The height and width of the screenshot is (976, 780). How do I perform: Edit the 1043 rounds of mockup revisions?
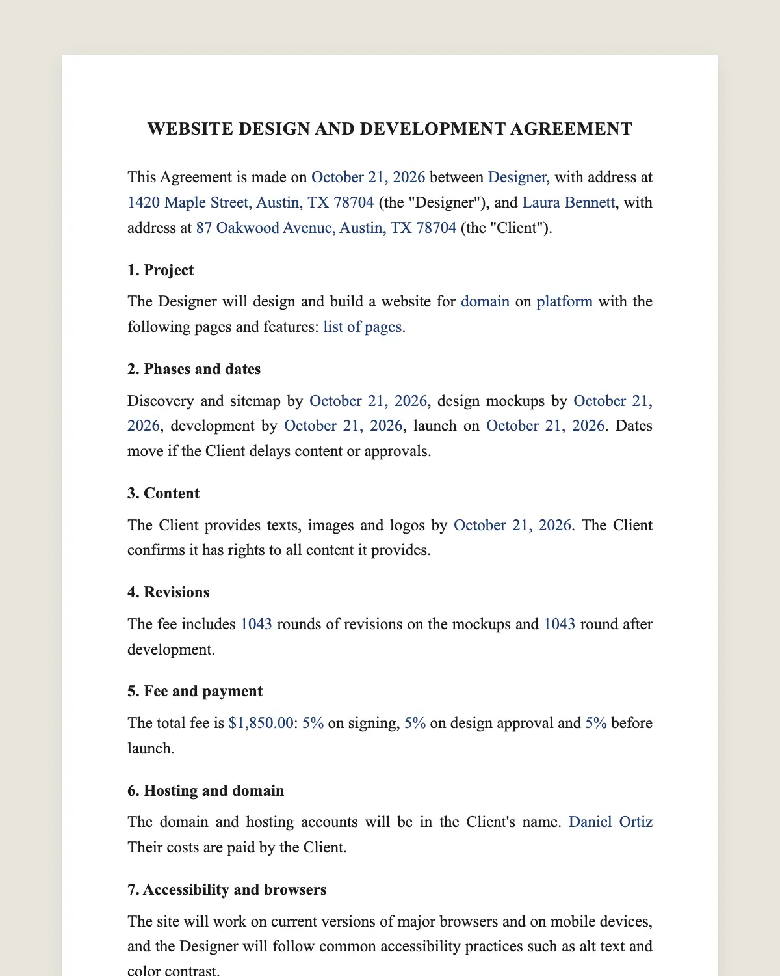pyautogui.click(x=257, y=624)
